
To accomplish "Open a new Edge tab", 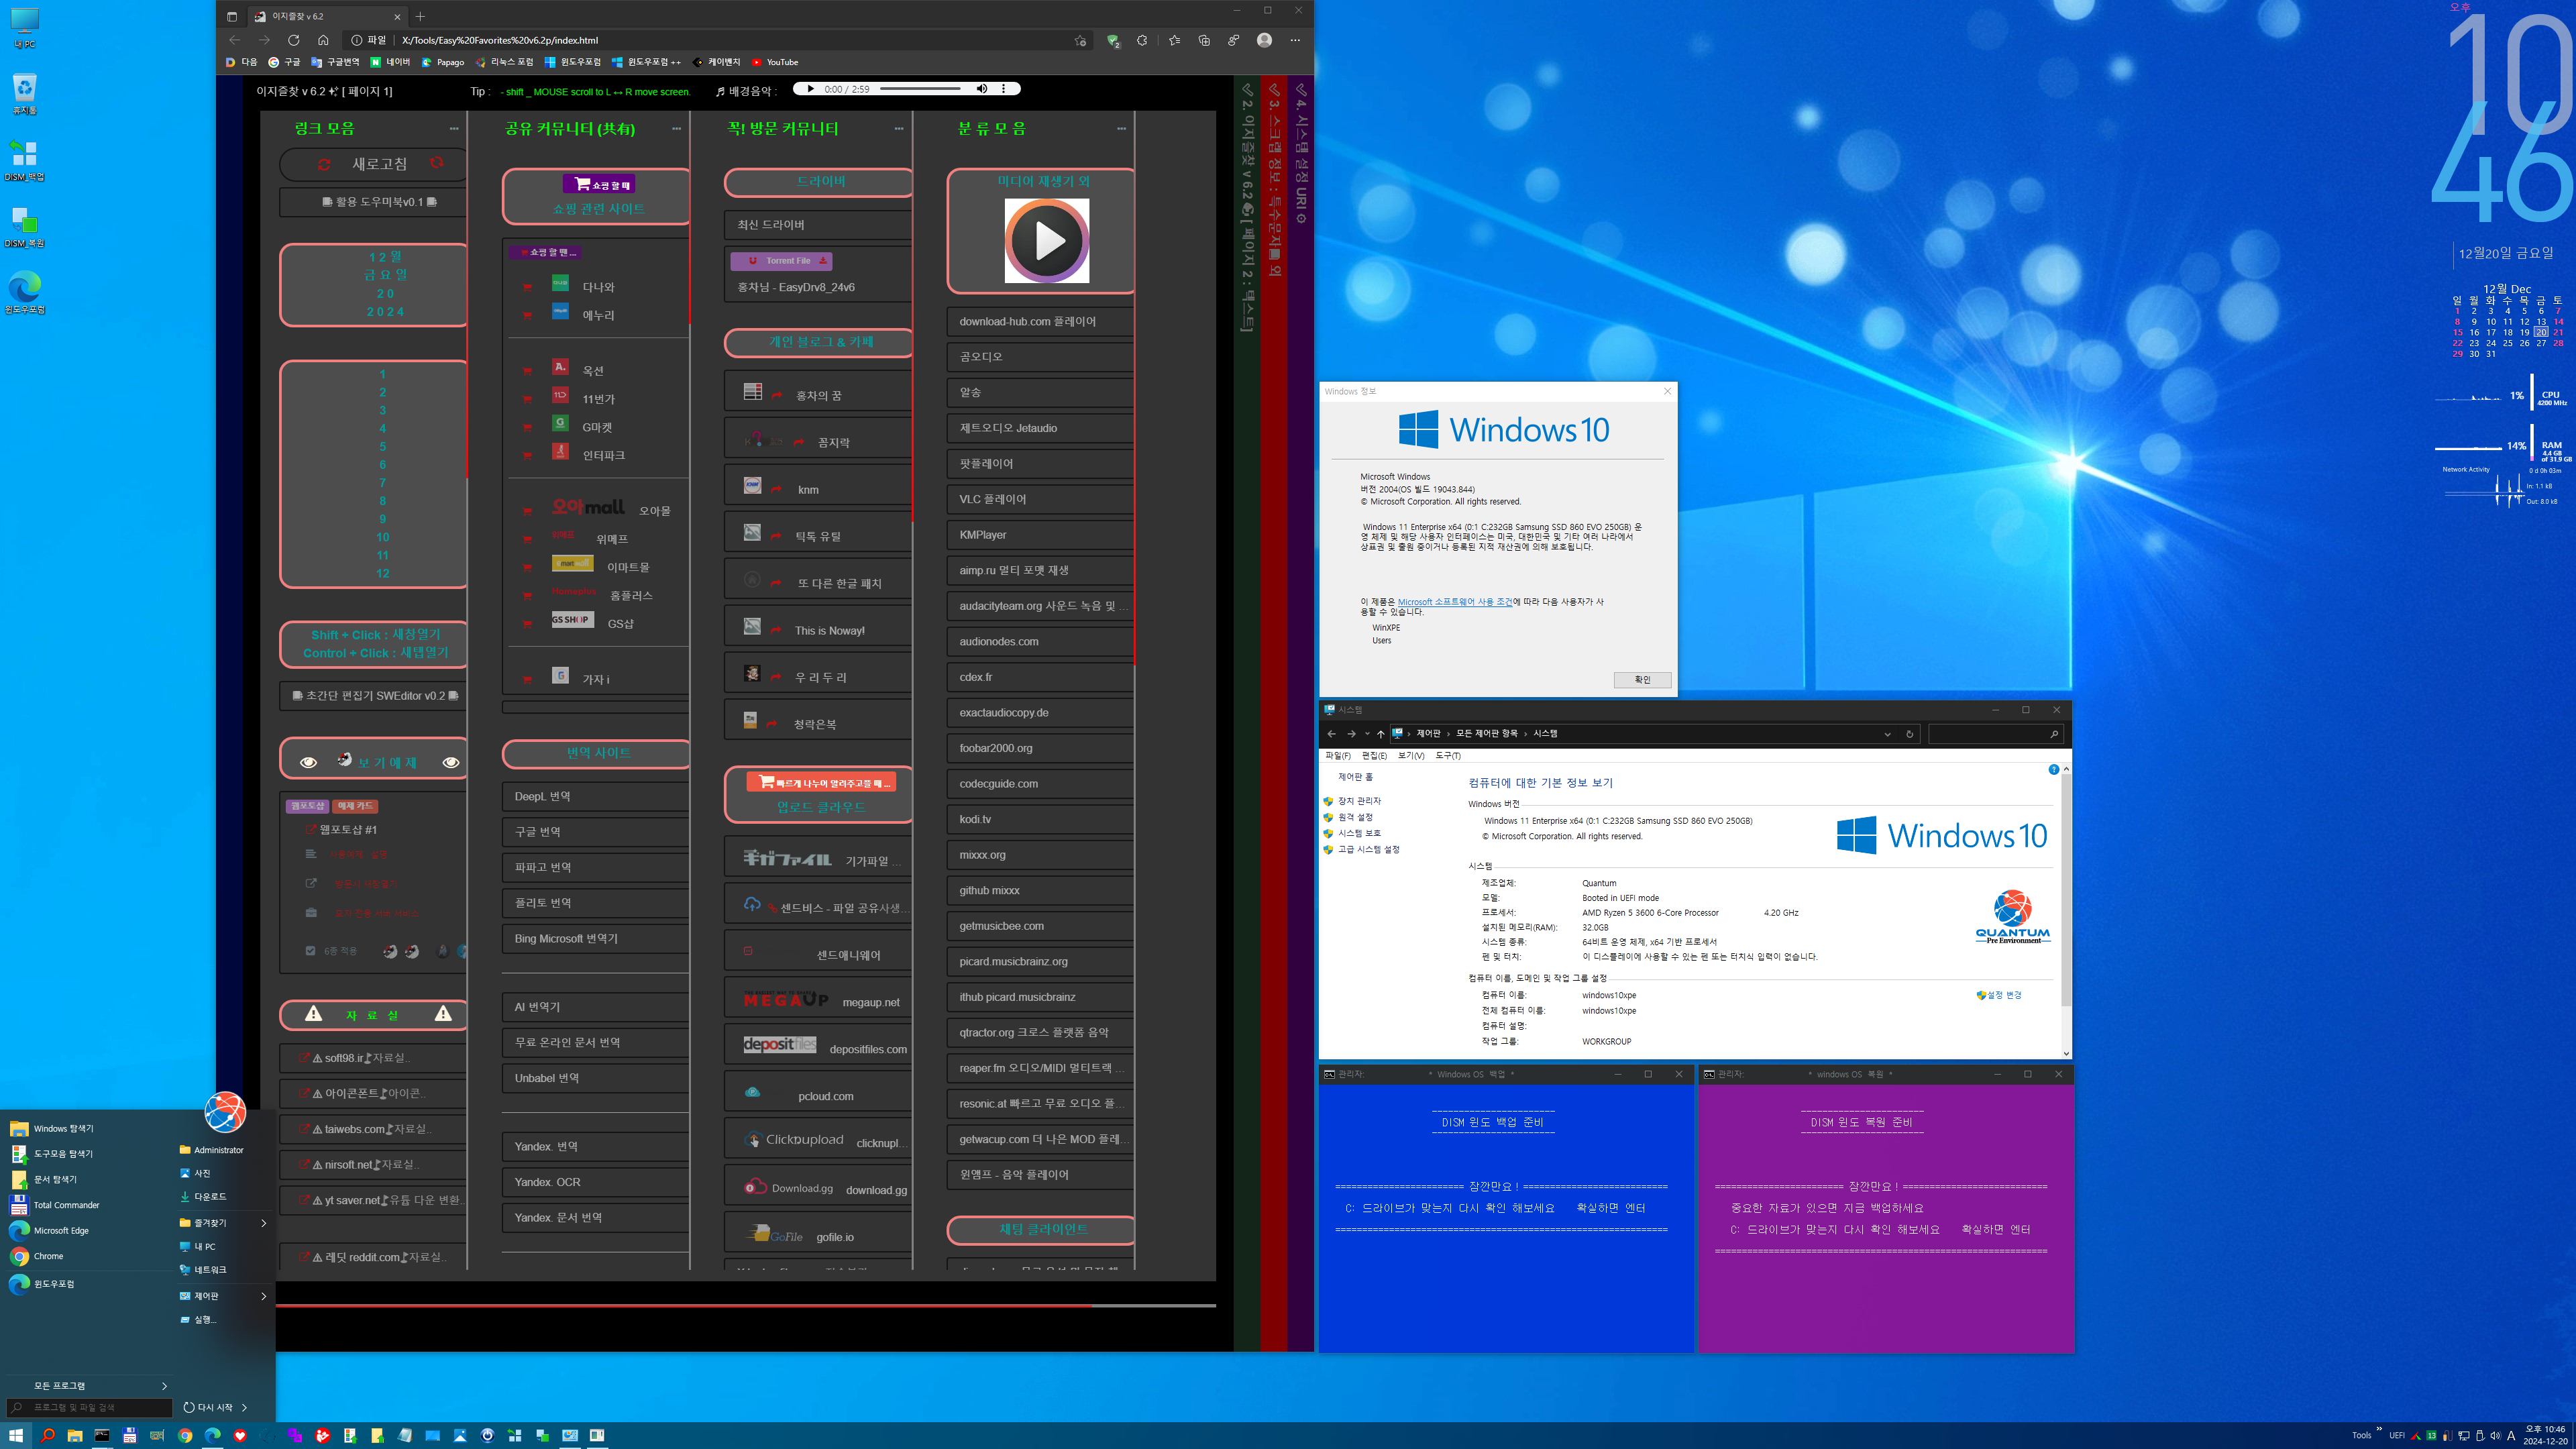I will (x=420, y=16).
